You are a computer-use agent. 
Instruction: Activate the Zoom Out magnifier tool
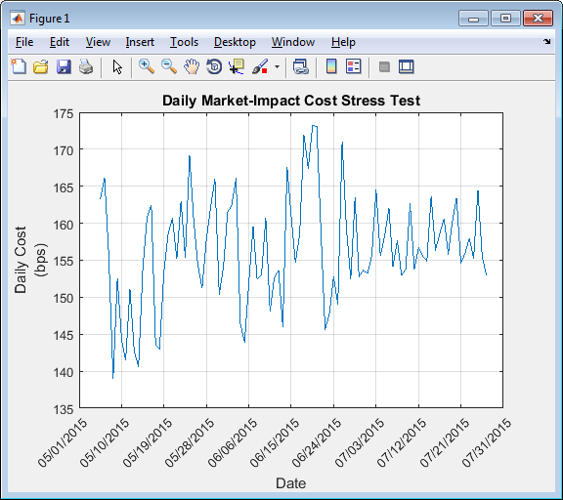click(x=169, y=66)
